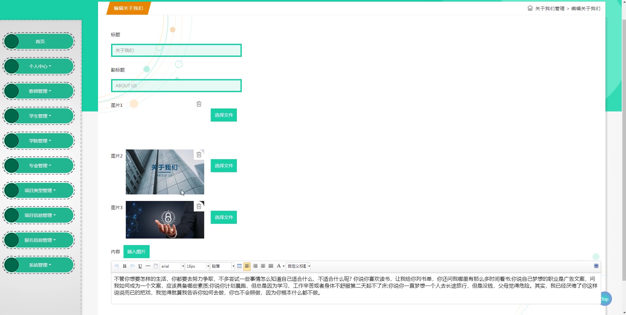
Task: Click 选择文件 for 图片1
Action: [224, 115]
